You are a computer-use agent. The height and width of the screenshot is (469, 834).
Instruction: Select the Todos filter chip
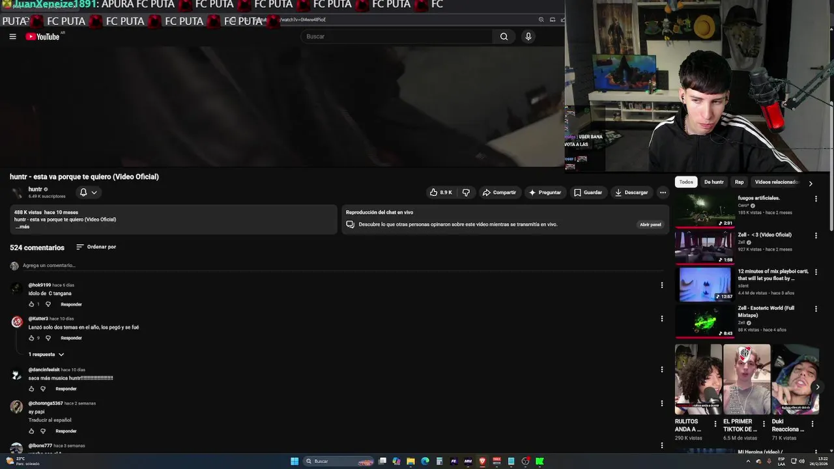[686, 182]
